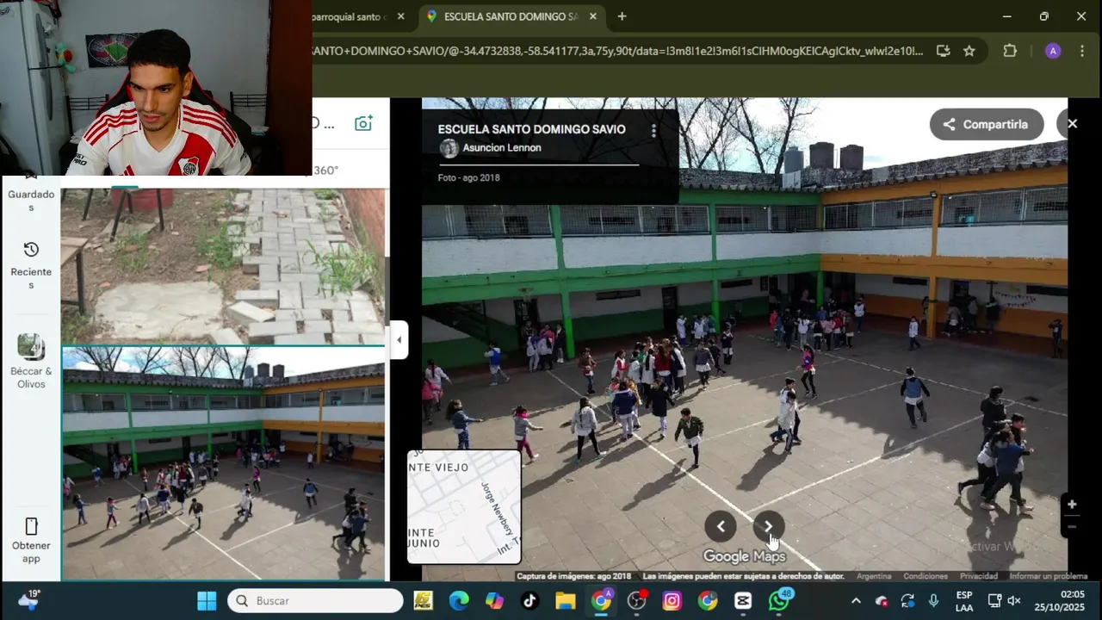Open Instagram from the taskbar

pos(672,601)
